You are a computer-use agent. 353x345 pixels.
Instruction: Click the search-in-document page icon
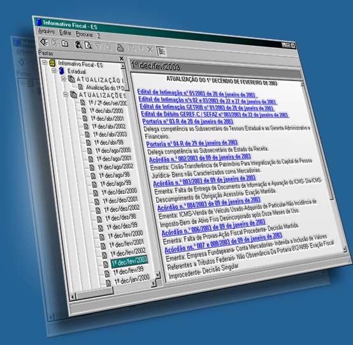(x=88, y=45)
